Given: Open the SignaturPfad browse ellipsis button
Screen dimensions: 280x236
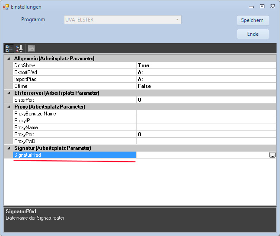Looking at the screenshot, I should 272,155.
